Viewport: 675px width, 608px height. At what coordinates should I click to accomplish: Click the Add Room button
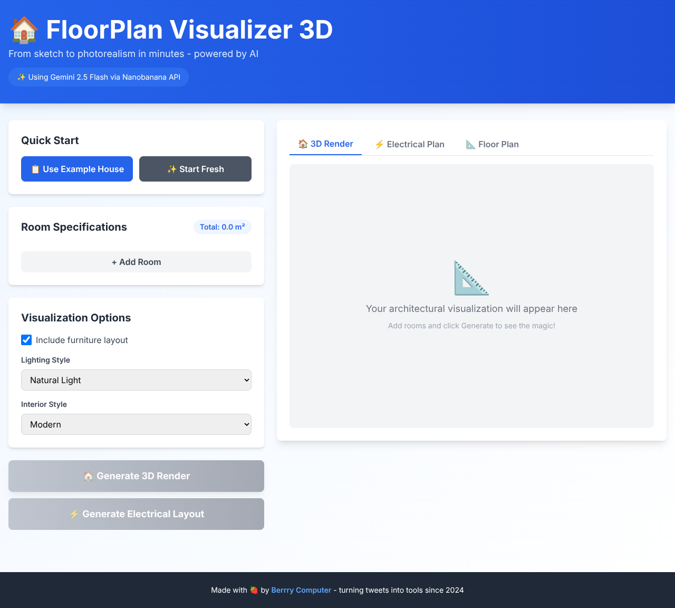pyautogui.click(x=136, y=262)
